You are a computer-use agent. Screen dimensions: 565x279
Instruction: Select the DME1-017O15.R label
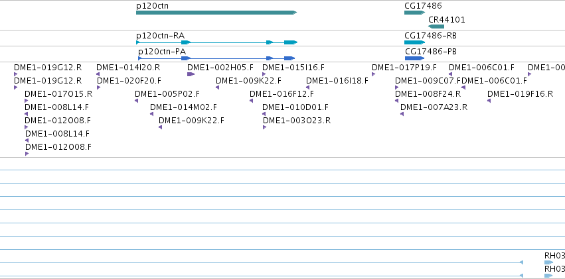point(58,94)
